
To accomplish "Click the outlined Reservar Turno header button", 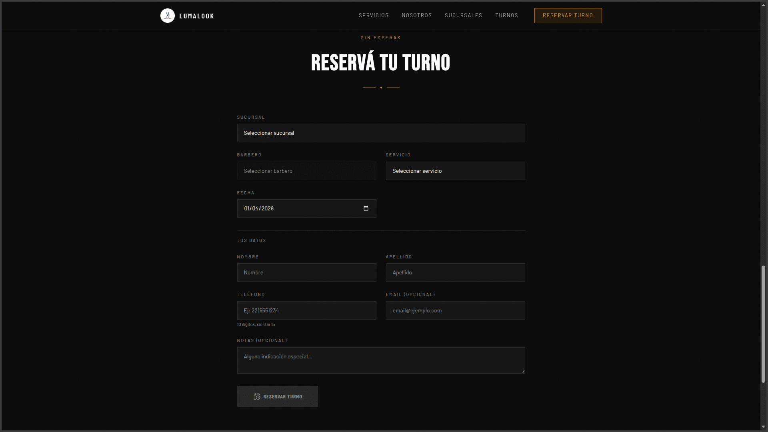I will click(x=568, y=16).
